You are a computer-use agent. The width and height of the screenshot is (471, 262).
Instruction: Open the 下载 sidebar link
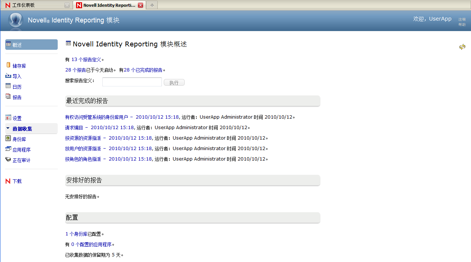pos(17,181)
